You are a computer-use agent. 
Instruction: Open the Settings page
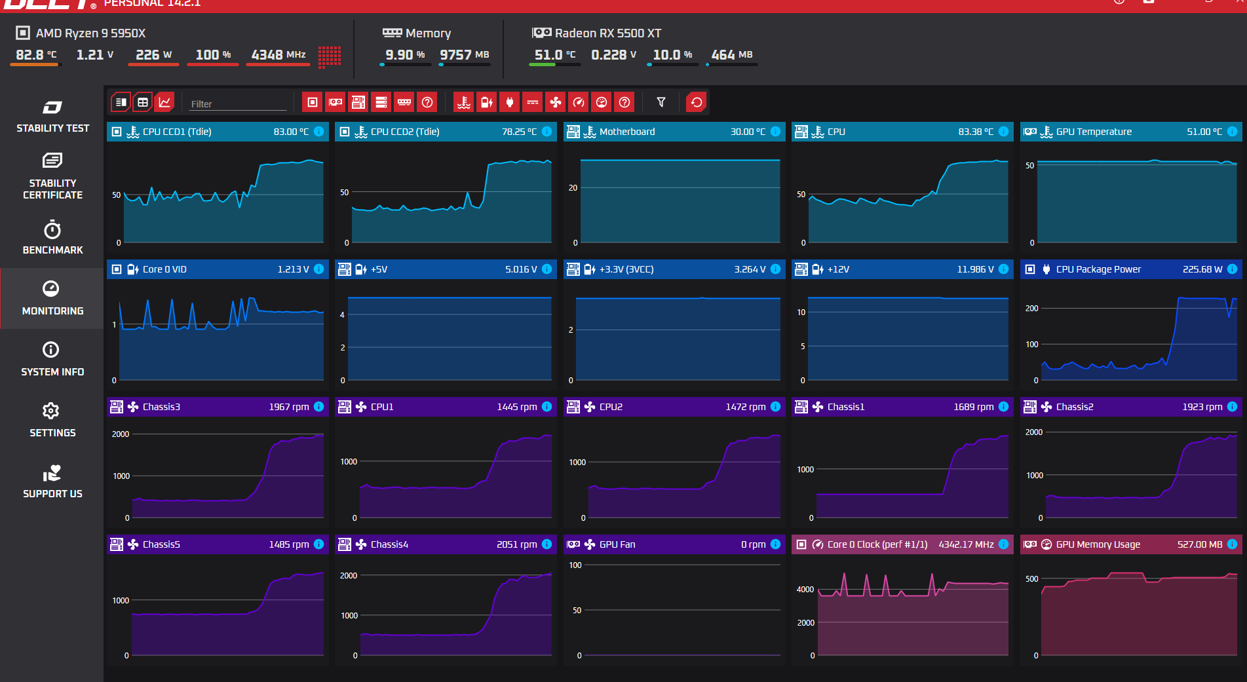tap(52, 420)
